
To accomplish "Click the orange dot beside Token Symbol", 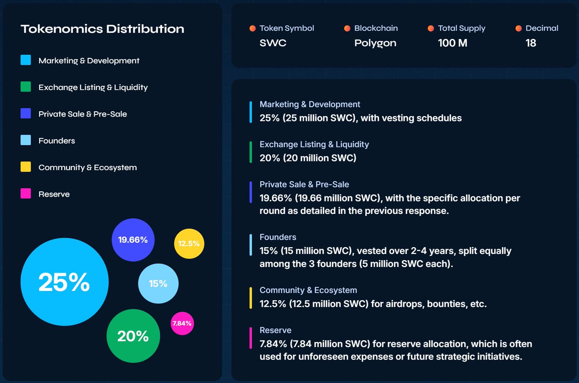I will click(x=252, y=28).
